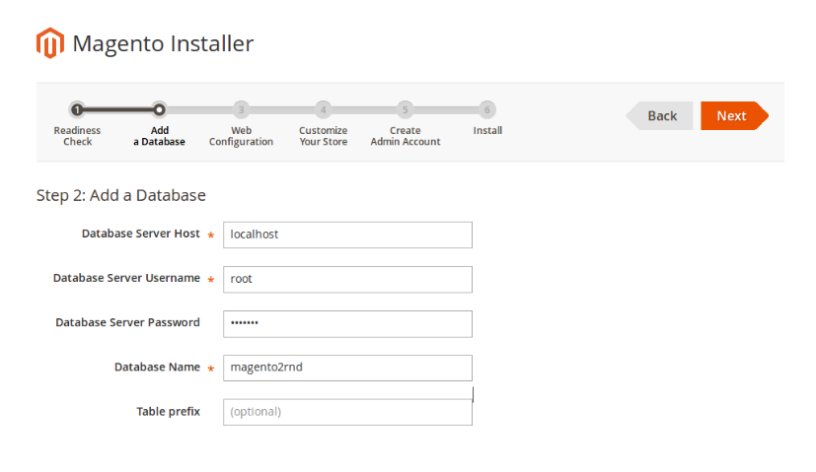Open the Web Configuration step label
This screenshot has width=816, height=472.
coord(241,136)
